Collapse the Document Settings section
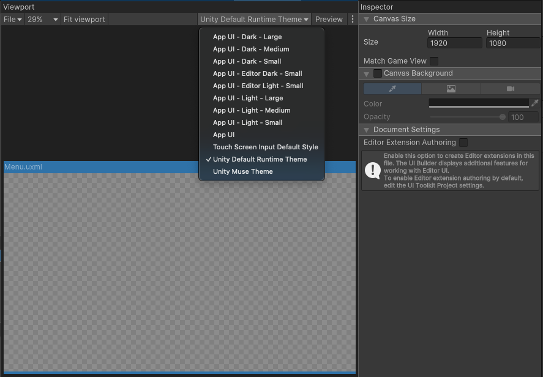Screen dimensions: 543x377 pyautogui.click(x=367, y=130)
